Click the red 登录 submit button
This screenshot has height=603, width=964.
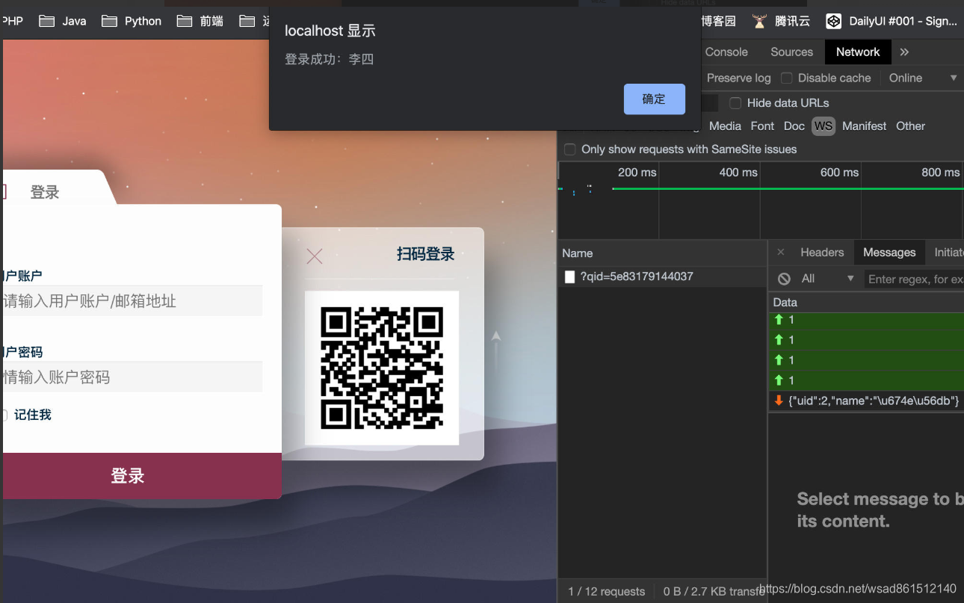(x=142, y=476)
